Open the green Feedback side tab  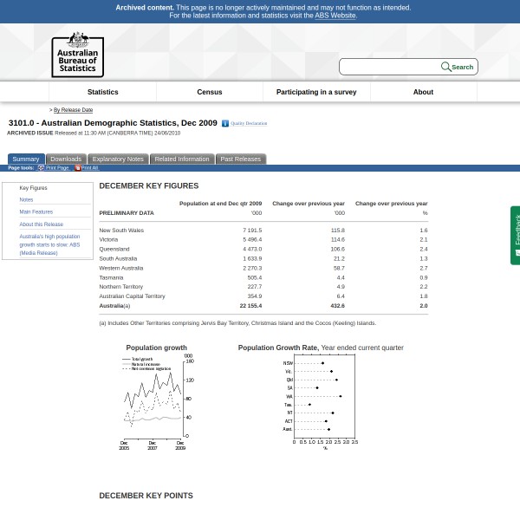pos(516,234)
